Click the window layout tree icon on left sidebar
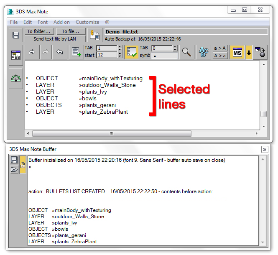Image resolution: width=278 pixels, height=255 pixels. (16, 55)
